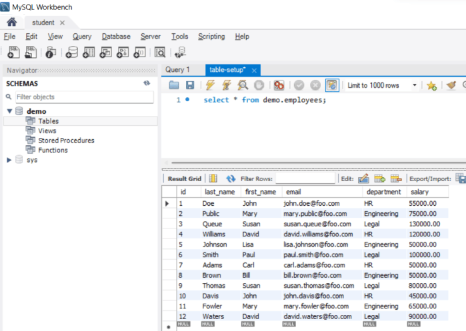This screenshot has height=331, width=466.
Task: Select Tables under demo schema
Action: (x=49, y=121)
